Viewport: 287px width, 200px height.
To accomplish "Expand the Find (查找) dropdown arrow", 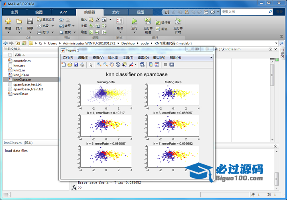I will tap(75, 32).
